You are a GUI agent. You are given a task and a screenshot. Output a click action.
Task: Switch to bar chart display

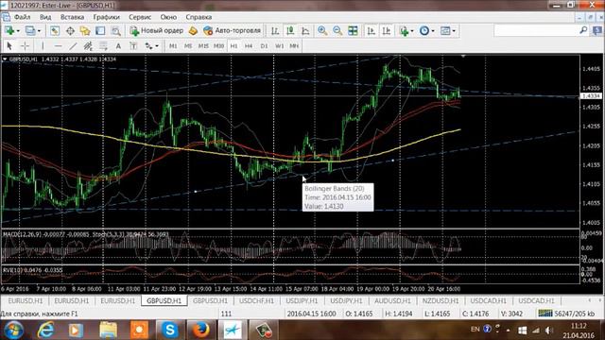pos(275,31)
